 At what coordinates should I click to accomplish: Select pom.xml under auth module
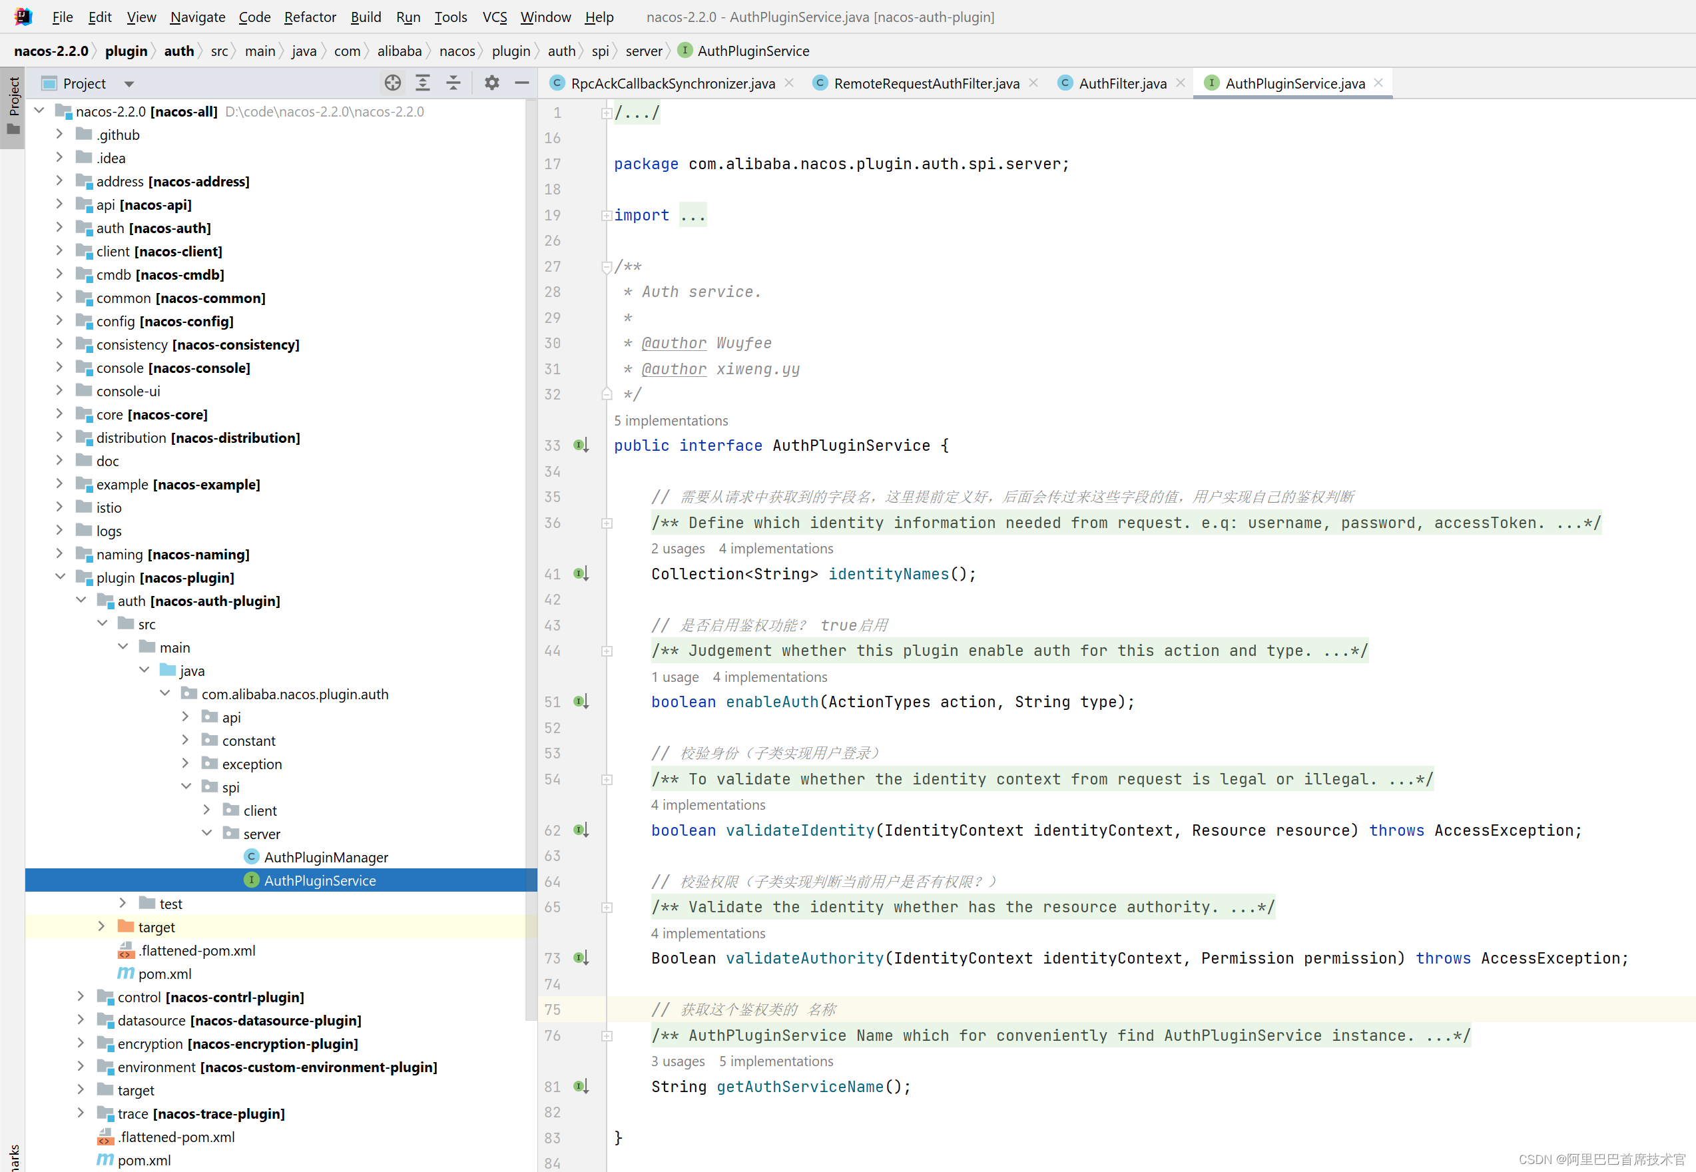tap(164, 974)
